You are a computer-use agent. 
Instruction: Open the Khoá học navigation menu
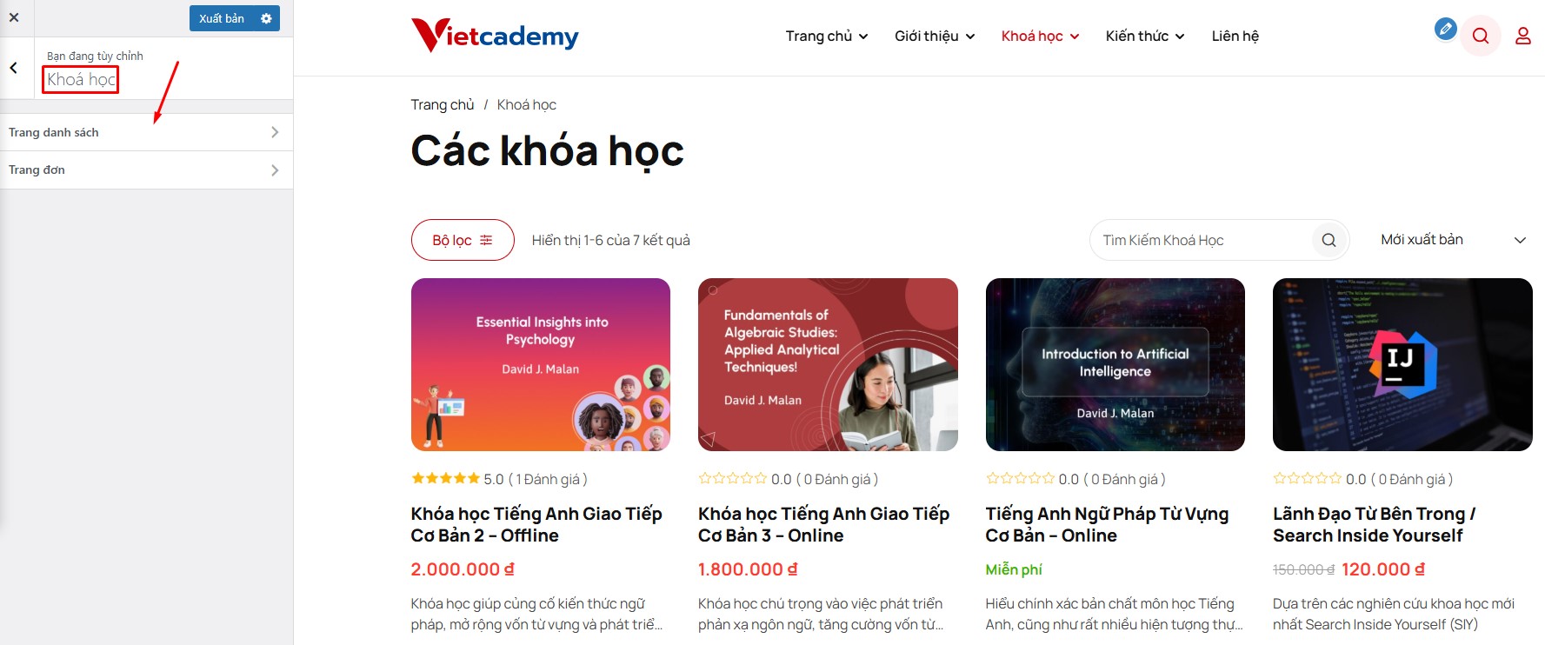coord(1040,36)
